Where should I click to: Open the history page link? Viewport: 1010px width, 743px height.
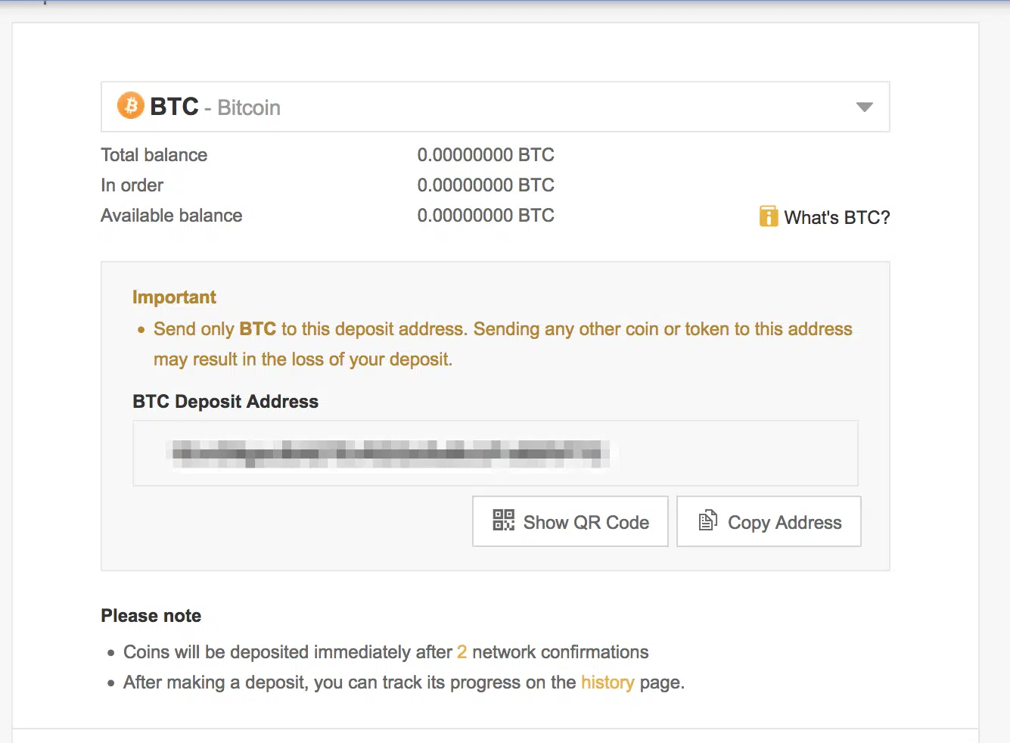(x=608, y=682)
